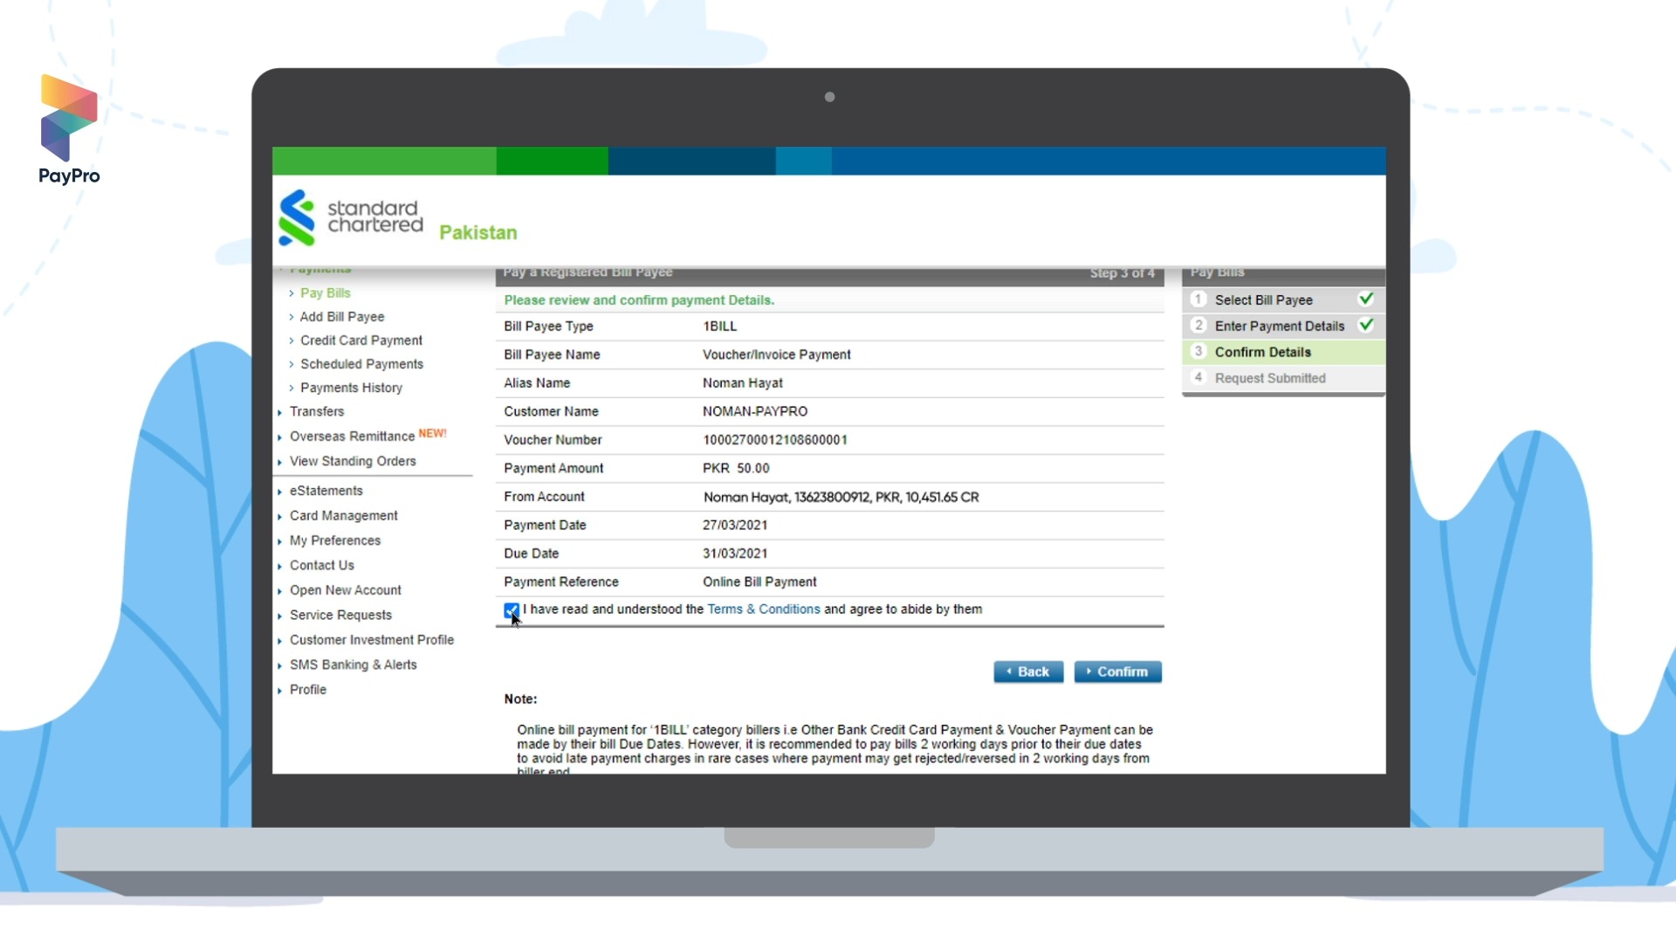Click voucher number 1000270001210860000 1
1676x943 pixels.
click(x=775, y=440)
